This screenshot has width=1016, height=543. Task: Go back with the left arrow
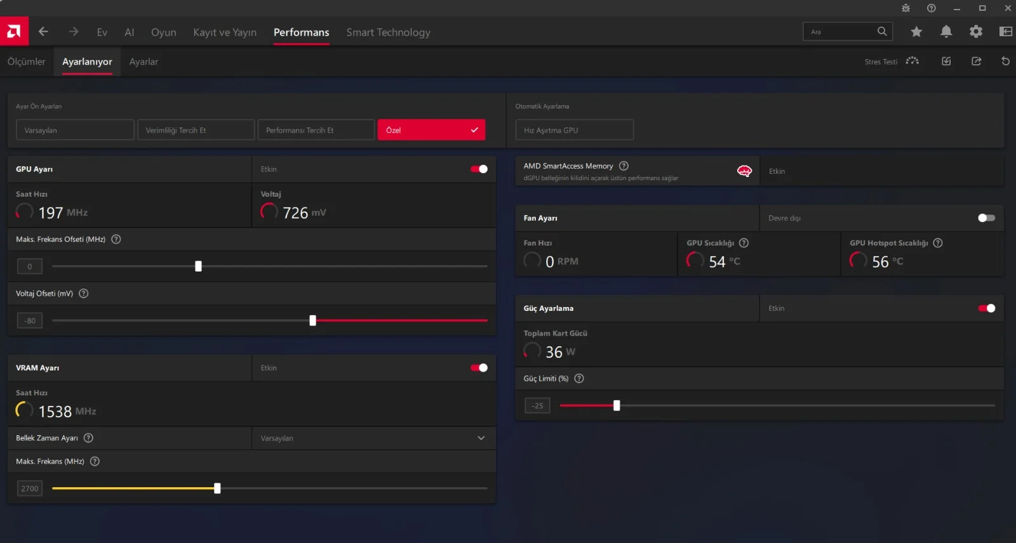coord(43,32)
